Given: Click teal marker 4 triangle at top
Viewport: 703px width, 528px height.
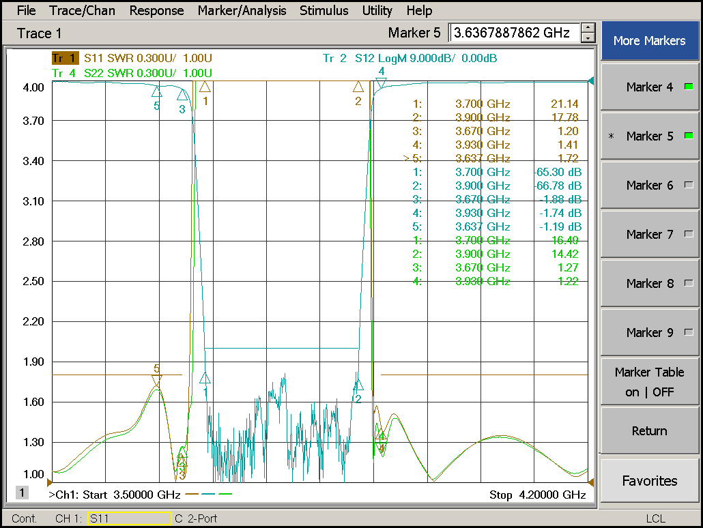Looking at the screenshot, I should click(x=381, y=83).
